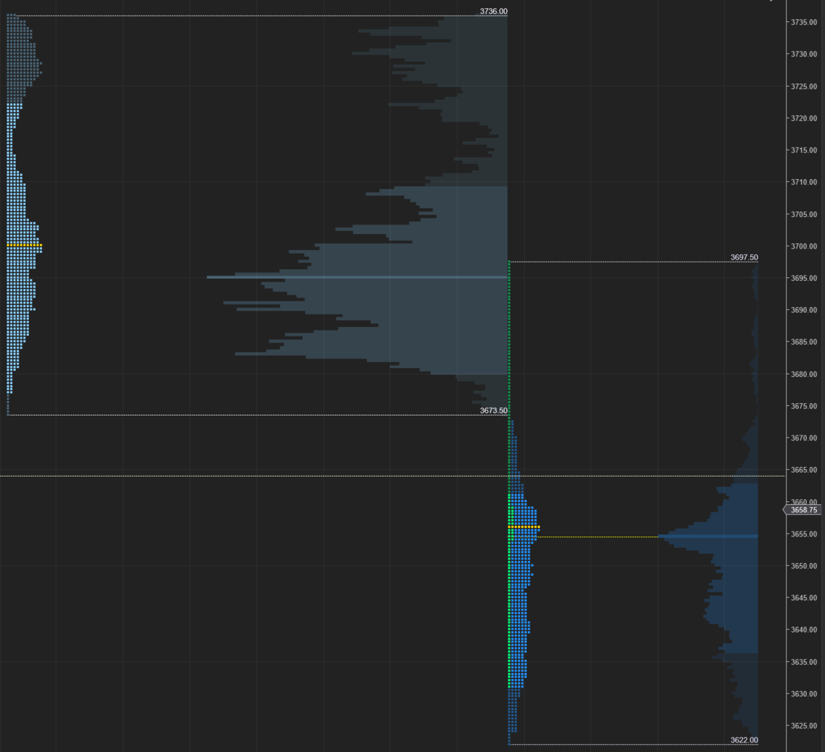Click the 3700.00 price axis label
Viewport: 825px width, 752px height.
(804, 246)
